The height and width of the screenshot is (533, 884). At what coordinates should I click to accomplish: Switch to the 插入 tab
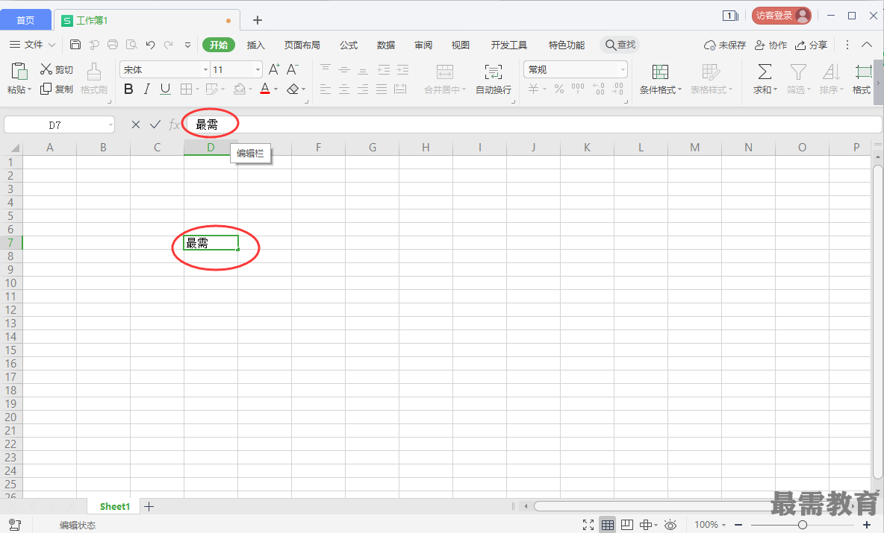point(255,45)
